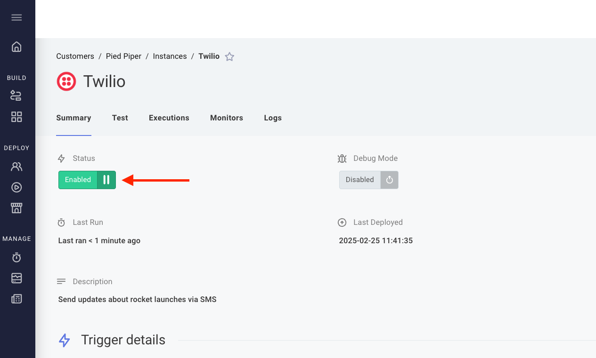The image size is (596, 358).
Task: Open the logs newspaper icon under Manage
Action: coord(16,299)
